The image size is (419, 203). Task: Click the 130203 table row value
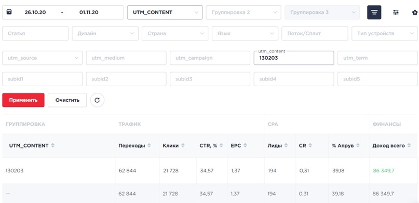pos(15,171)
